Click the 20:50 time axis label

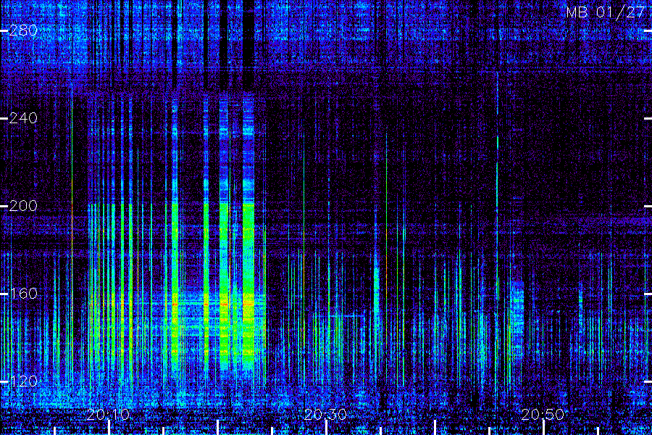[x=543, y=414]
